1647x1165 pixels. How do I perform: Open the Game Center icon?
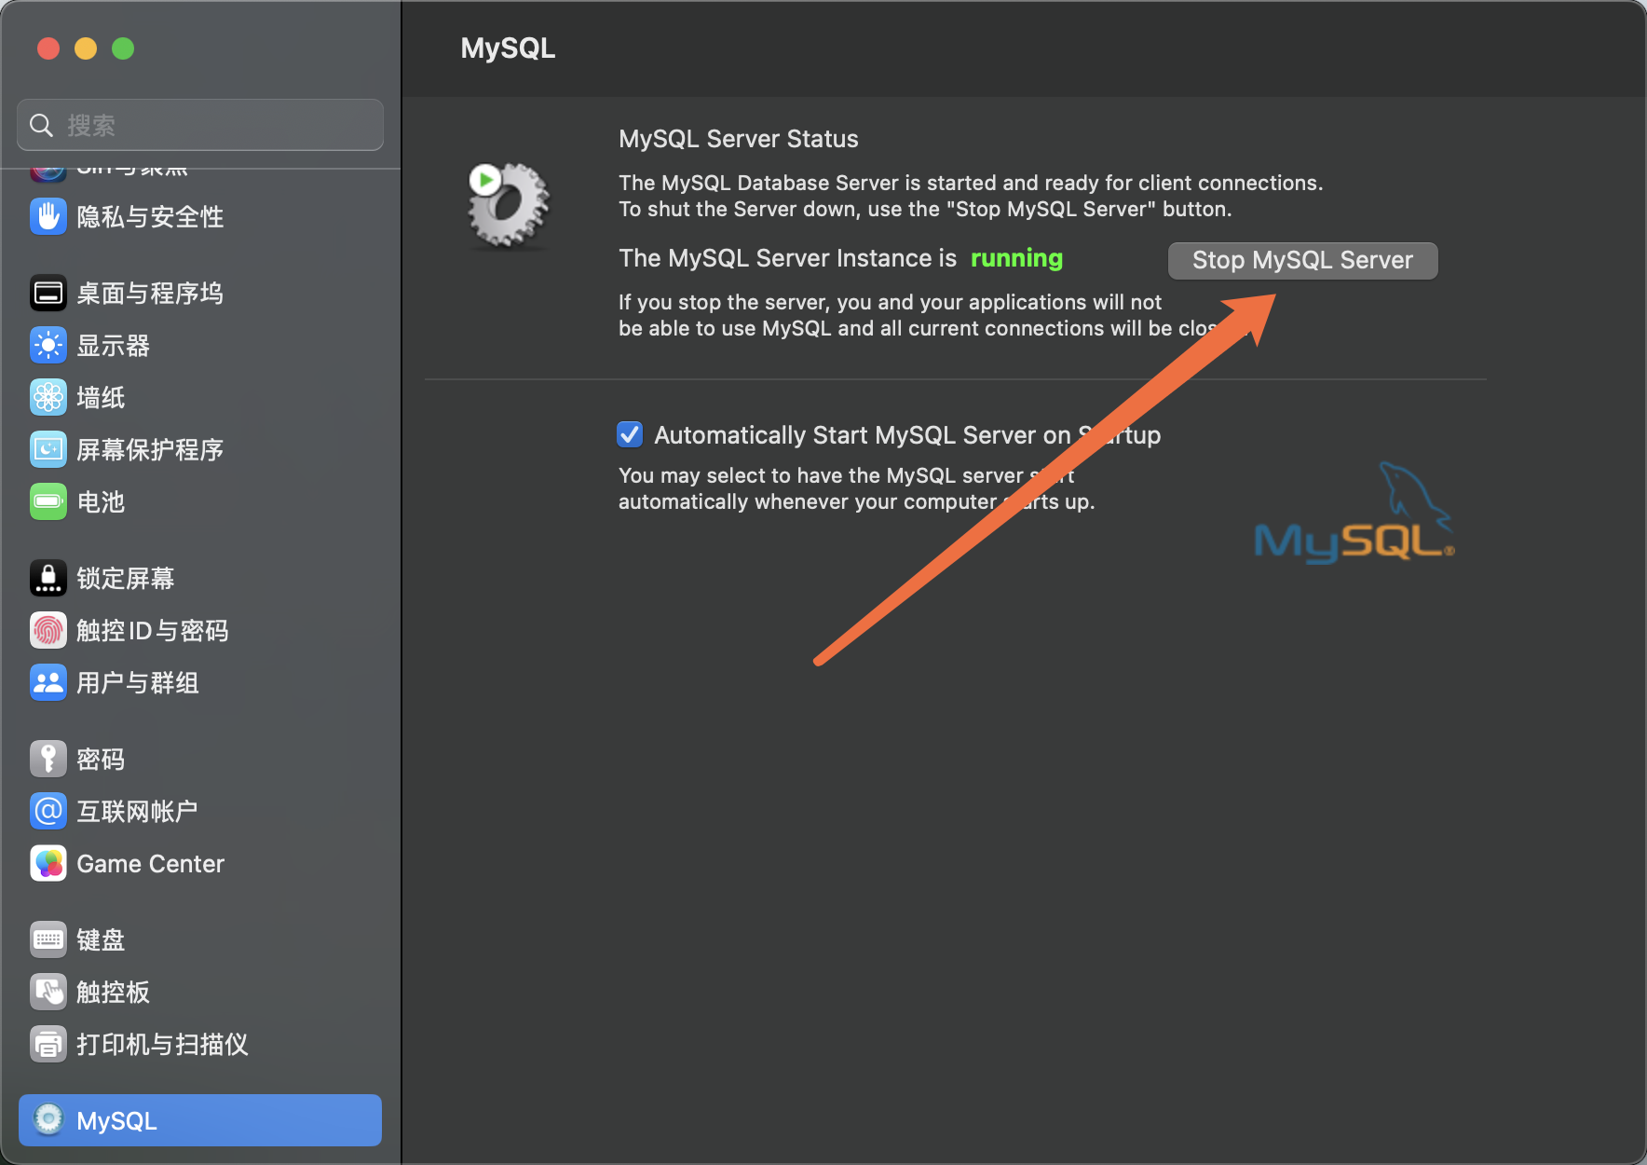point(48,864)
